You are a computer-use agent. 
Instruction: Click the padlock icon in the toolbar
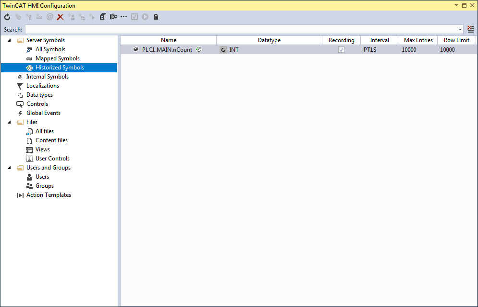coord(156,17)
